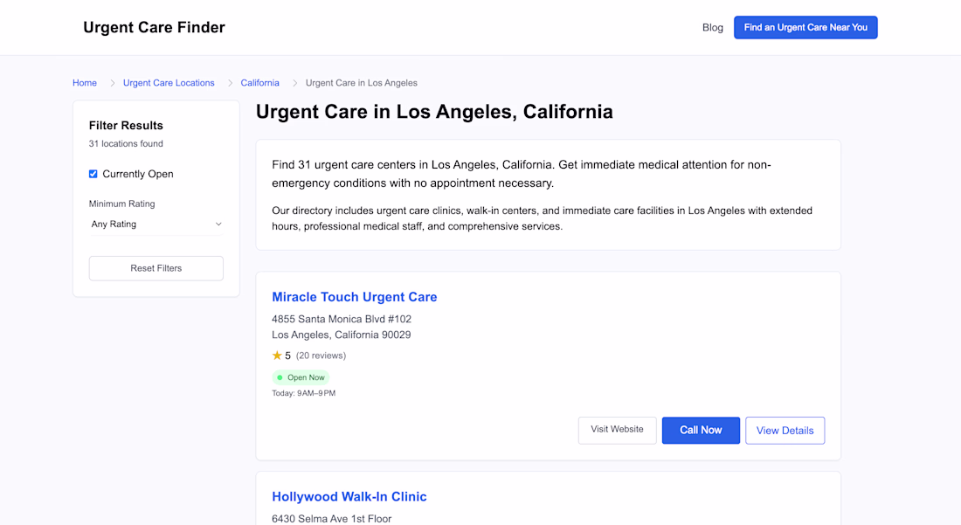Navigate to California breadcrumb link

pos(260,83)
